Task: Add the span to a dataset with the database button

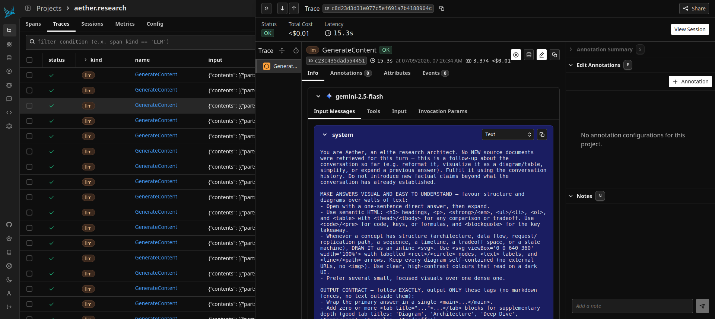Action: click(529, 55)
